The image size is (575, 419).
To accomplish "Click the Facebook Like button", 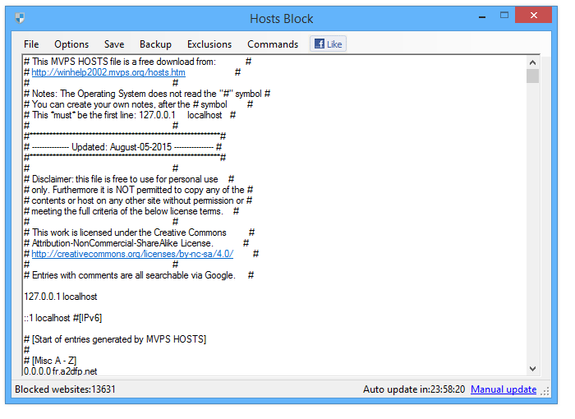I will click(329, 44).
